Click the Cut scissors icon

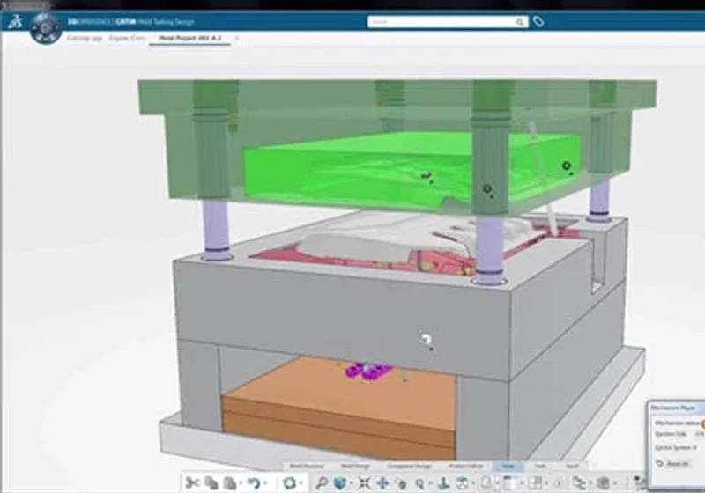(192, 483)
